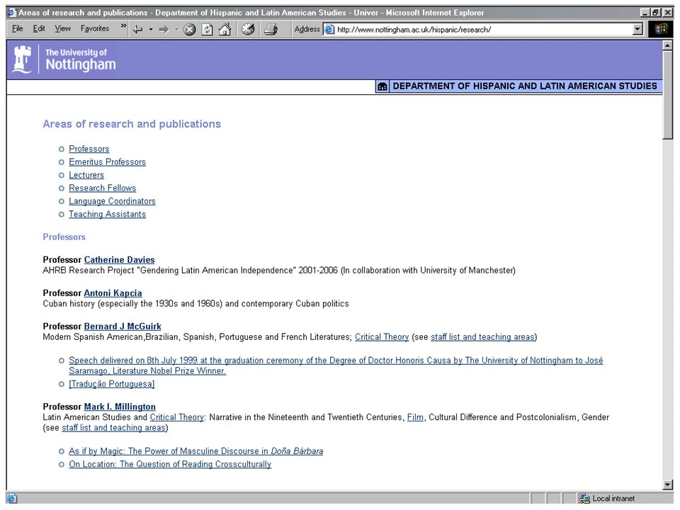Click the department home building icon
Image resolution: width=680 pixels, height=510 pixels.
pyautogui.click(x=382, y=86)
